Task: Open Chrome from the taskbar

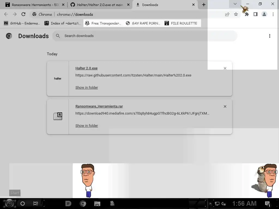Action: (83, 204)
